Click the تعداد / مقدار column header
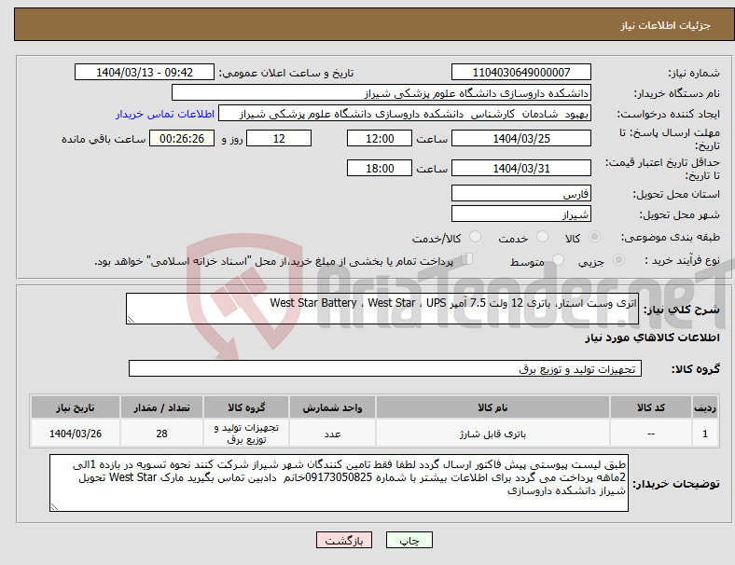This screenshot has width=735, height=565. [161, 407]
